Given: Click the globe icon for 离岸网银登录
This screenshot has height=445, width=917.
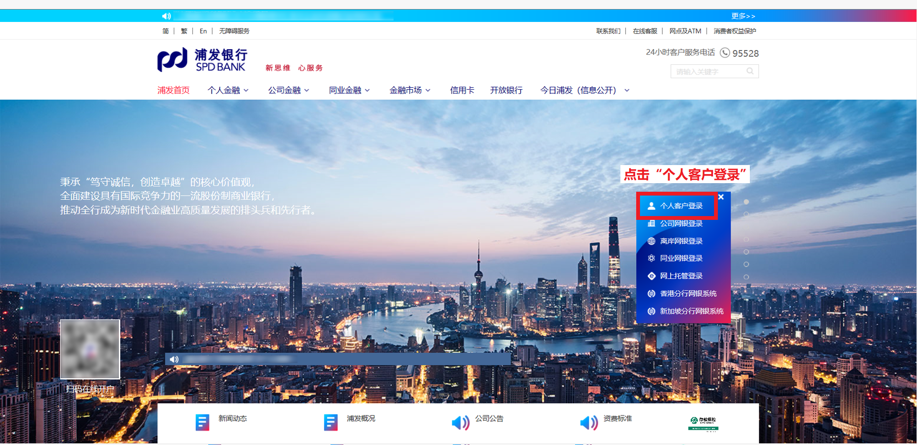Looking at the screenshot, I should [651, 241].
